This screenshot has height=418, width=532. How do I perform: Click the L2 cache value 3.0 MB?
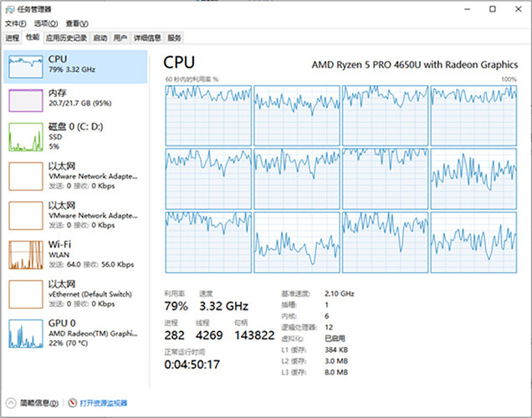click(336, 361)
